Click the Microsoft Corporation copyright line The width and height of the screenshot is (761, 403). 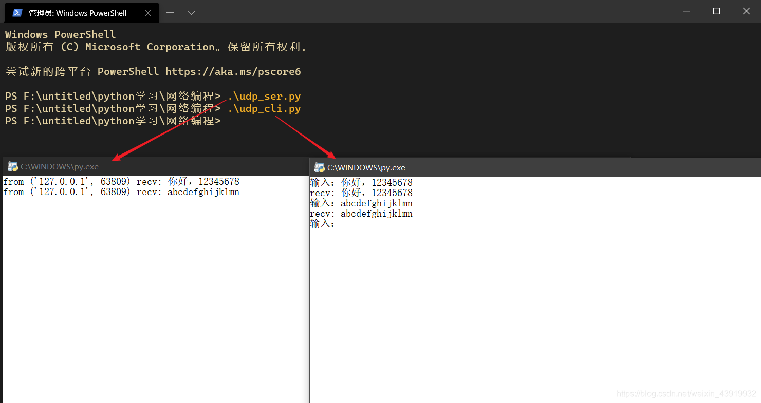pos(158,47)
